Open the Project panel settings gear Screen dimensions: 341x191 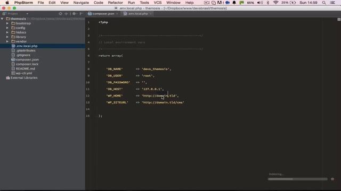coord(74,14)
